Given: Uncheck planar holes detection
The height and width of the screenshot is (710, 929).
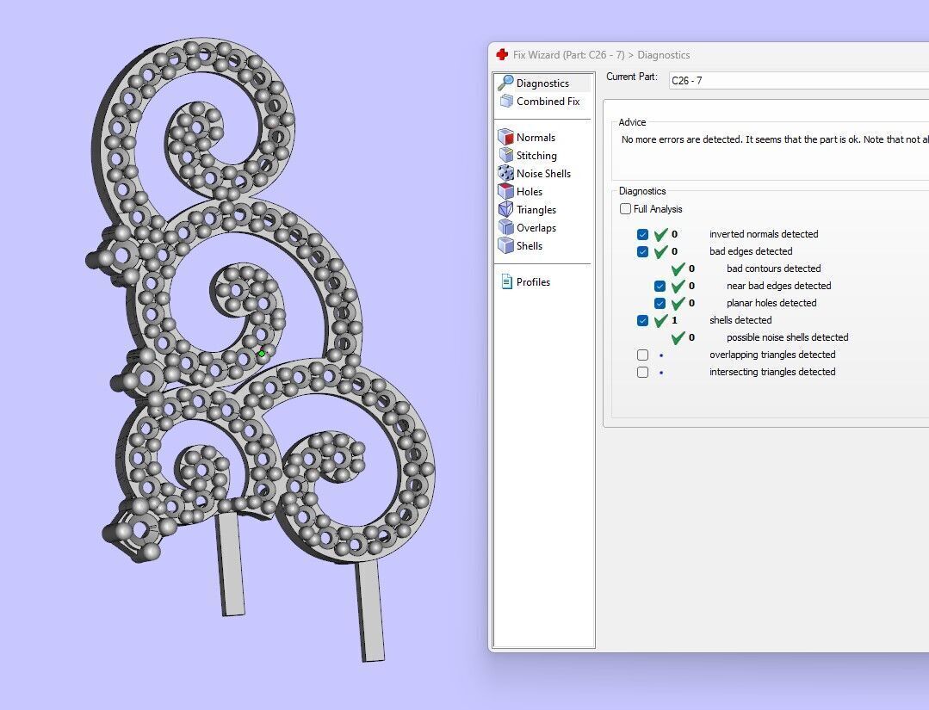Looking at the screenshot, I should (660, 303).
